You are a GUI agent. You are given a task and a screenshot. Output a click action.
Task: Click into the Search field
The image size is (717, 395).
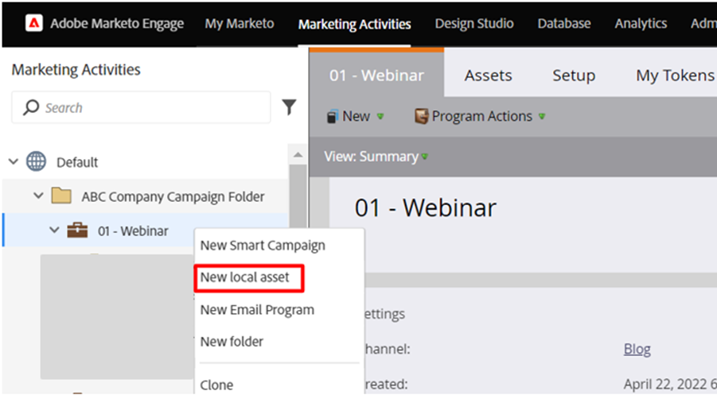coord(141,107)
